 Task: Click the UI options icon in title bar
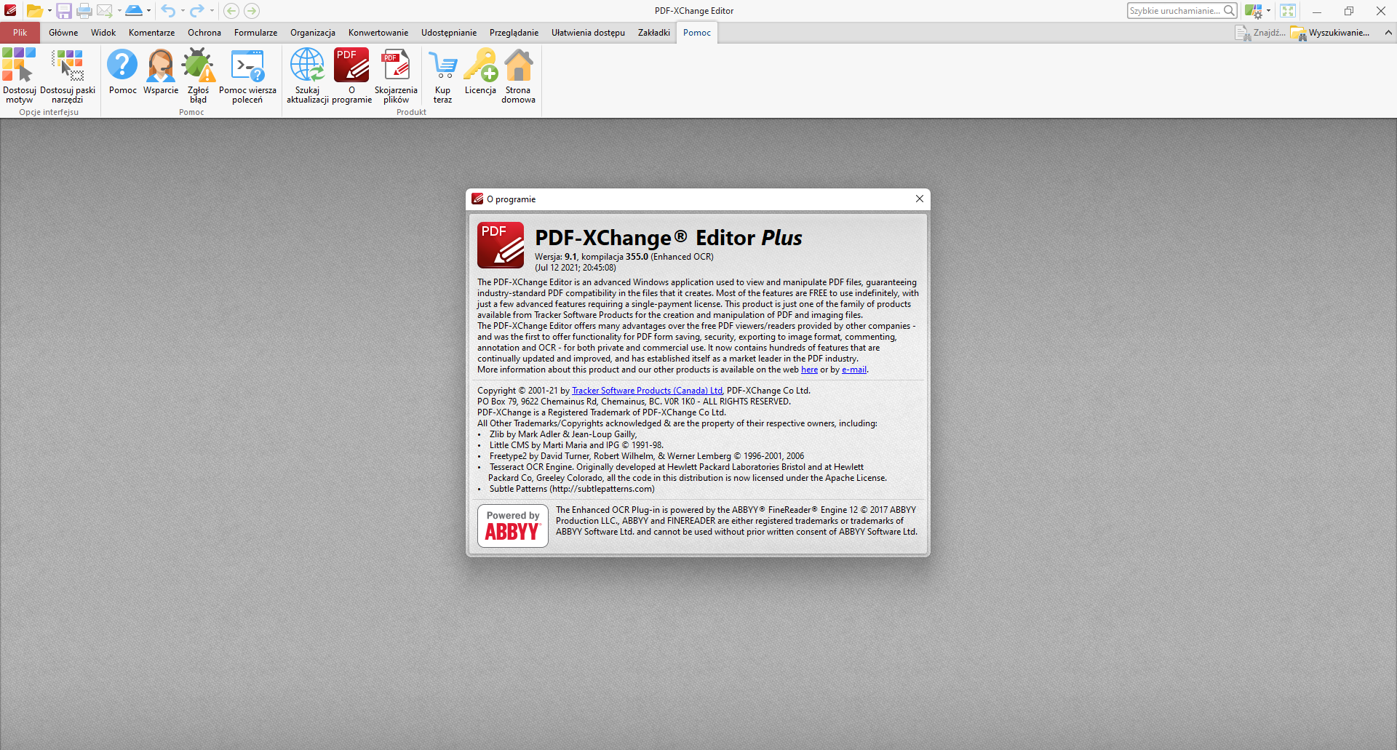pos(1253,11)
